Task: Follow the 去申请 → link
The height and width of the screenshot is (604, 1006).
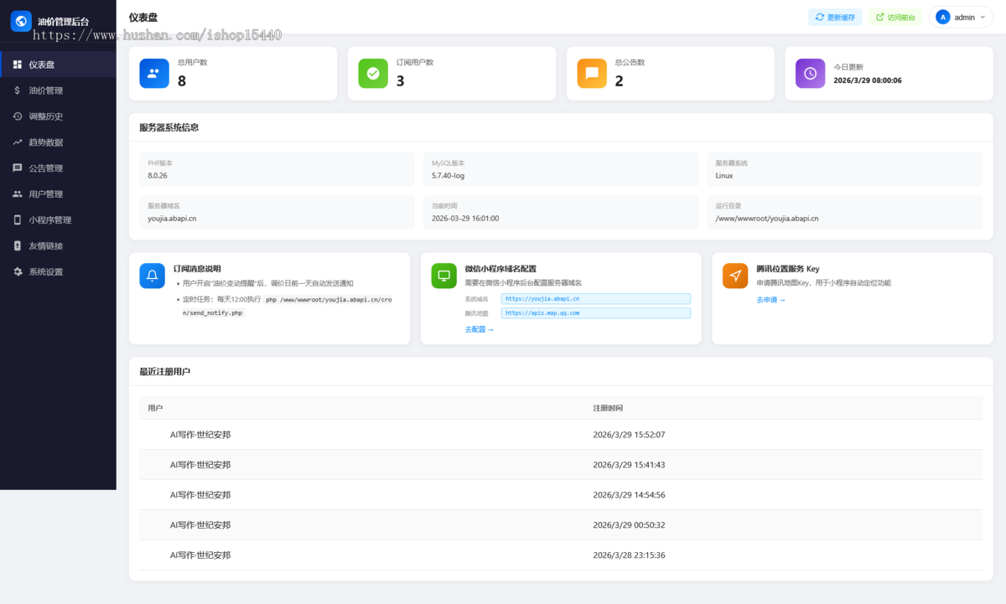Action: [x=771, y=300]
